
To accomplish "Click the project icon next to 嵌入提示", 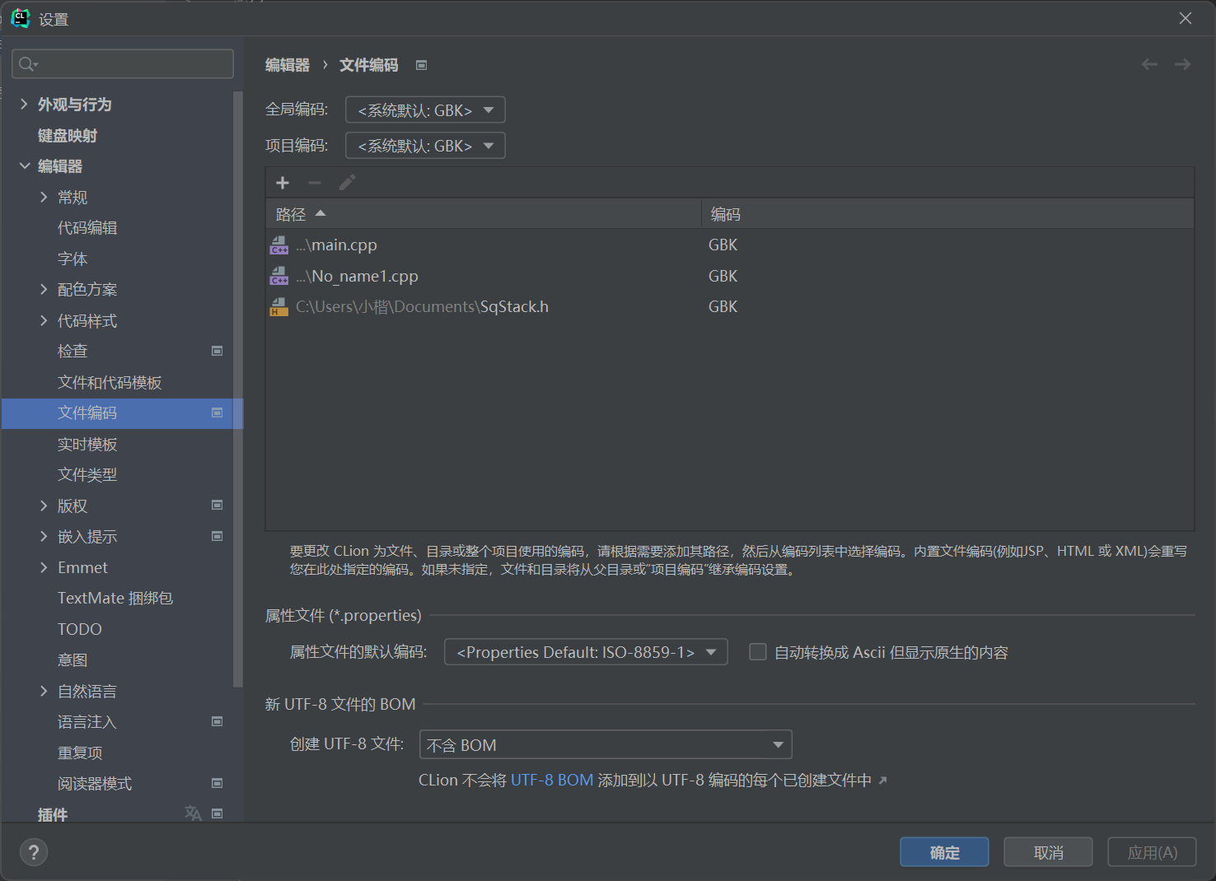I will click(217, 536).
